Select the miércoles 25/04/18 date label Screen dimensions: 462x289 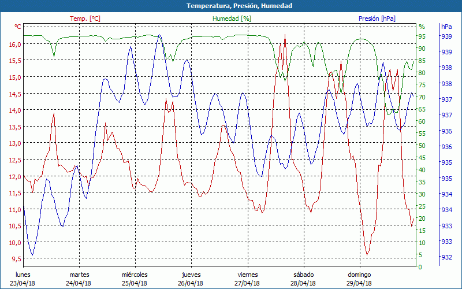(135, 279)
